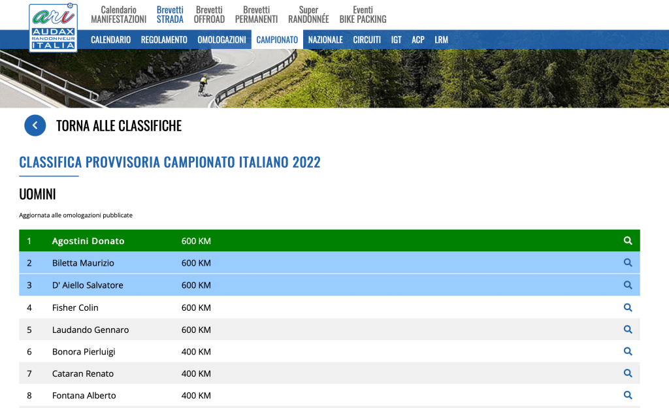
Task: Open Eventi Bike Packing section
Action: pyautogui.click(x=363, y=14)
